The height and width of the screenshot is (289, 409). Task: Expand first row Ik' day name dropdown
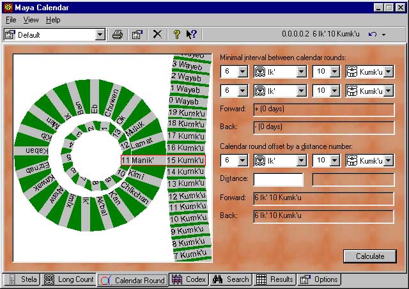coord(301,72)
